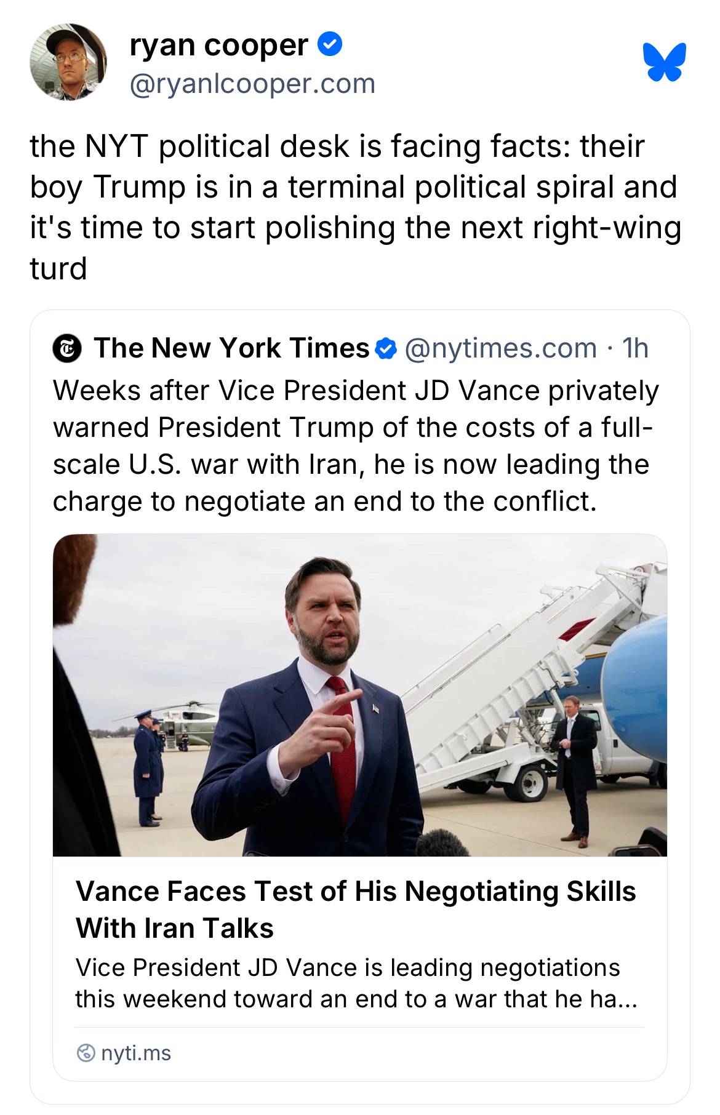This screenshot has height=1115, width=720.
Task: Open the @ryanlcooper.com handle
Action: tap(252, 84)
